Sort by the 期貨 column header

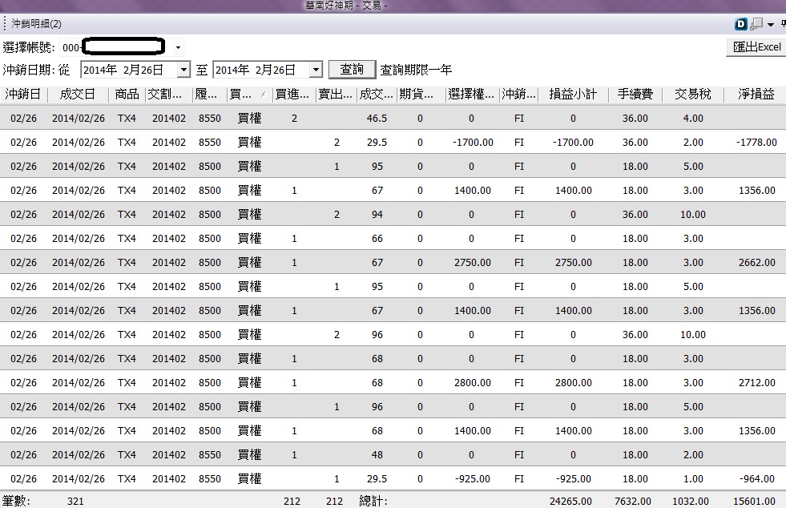pos(420,95)
